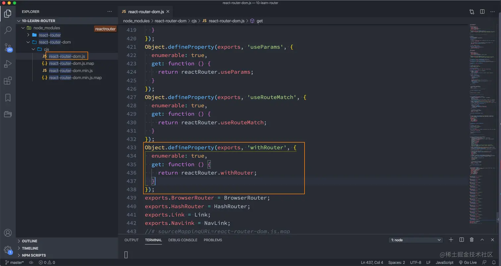Expand the TIMELINE section
This screenshot has width=501, height=266.
coord(30,248)
